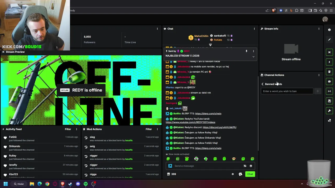Open the Windows Start menu
This screenshot has width=335, height=188.
click(x=5, y=184)
